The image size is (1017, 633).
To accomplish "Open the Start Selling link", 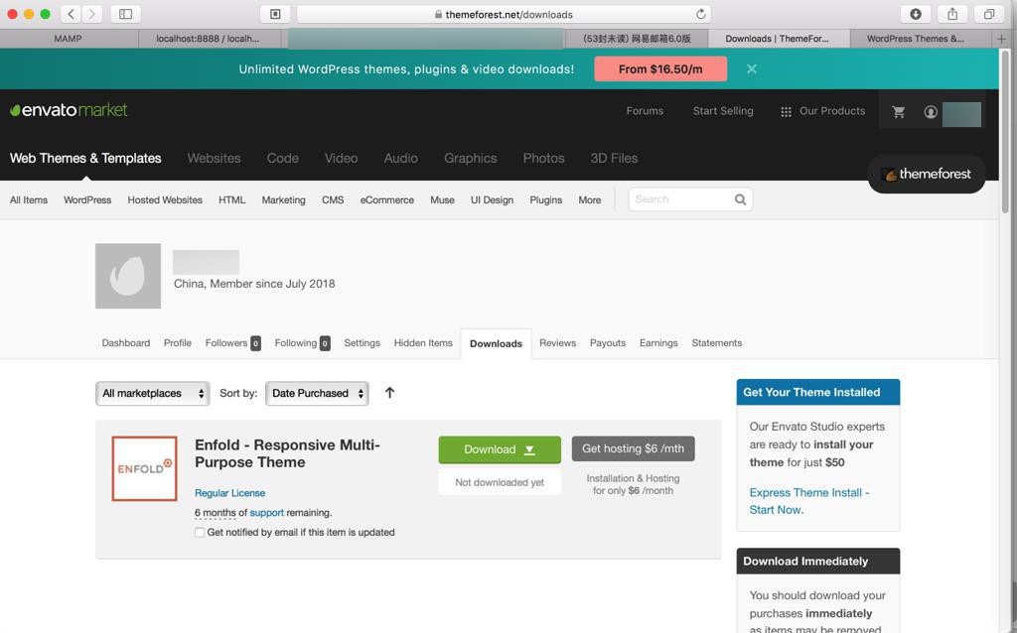I will click(x=723, y=111).
